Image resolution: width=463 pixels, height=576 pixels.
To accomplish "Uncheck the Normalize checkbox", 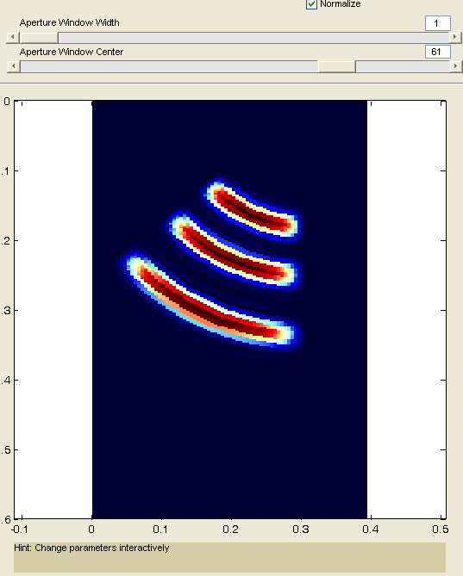I will tap(311, 4).
